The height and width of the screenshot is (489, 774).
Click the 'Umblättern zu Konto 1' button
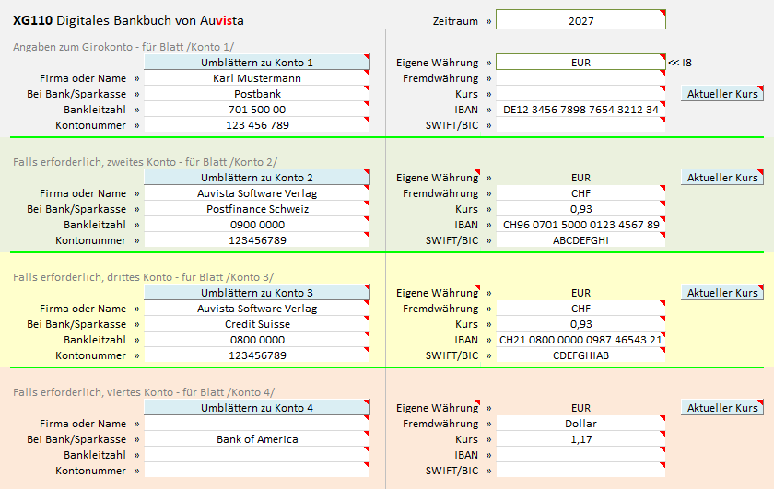click(x=256, y=63)
